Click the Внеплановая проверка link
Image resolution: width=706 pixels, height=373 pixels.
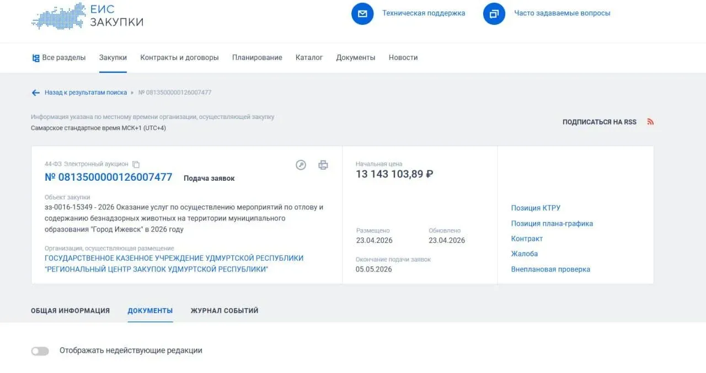(x=550, y=269)
